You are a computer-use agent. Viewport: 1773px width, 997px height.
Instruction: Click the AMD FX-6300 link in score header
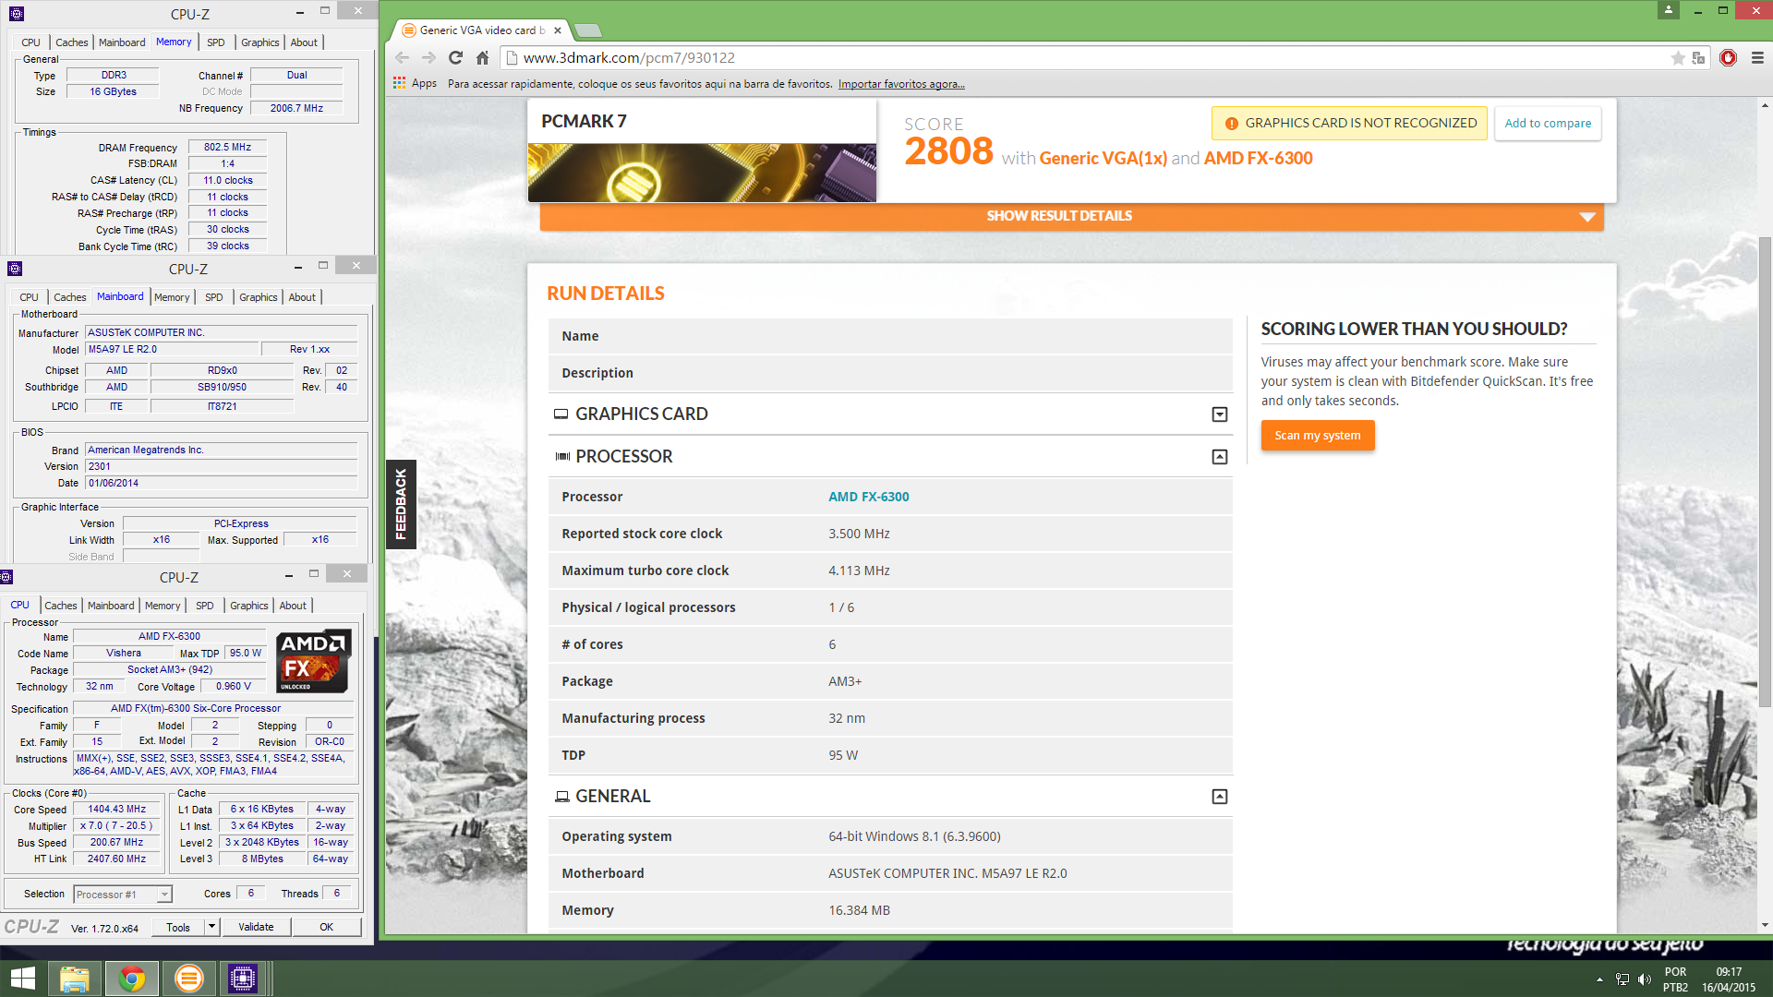point(1258,158)
